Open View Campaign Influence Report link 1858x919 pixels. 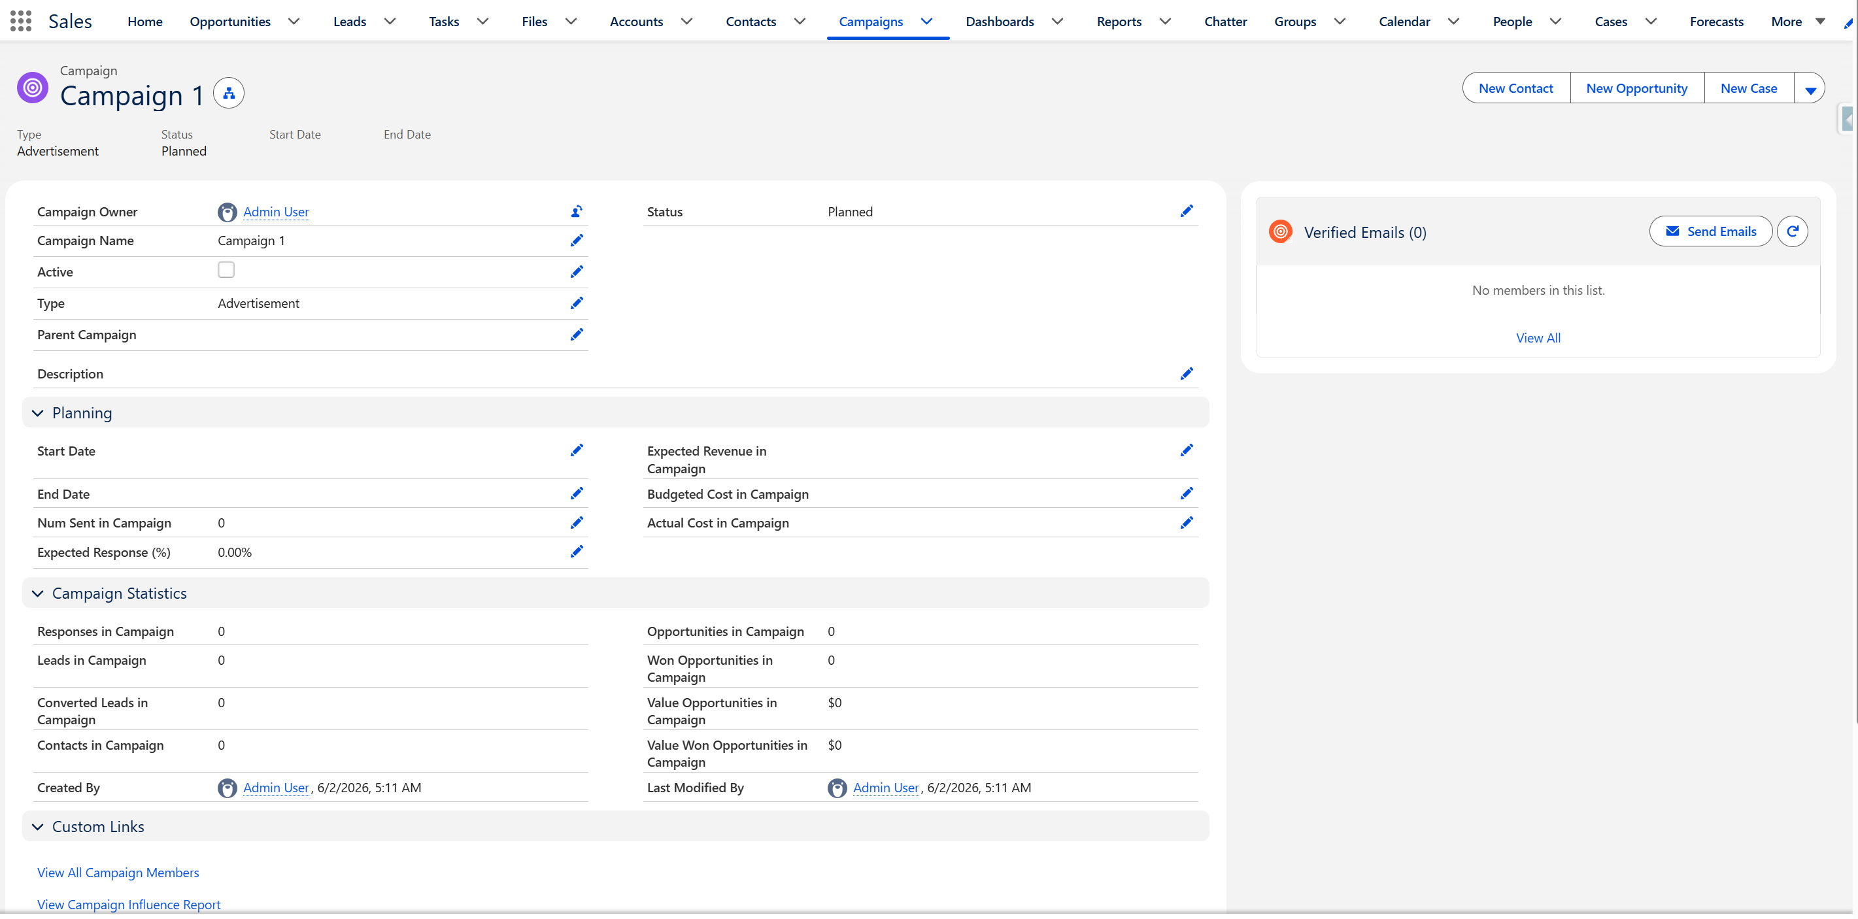click(x=129, y=905)
